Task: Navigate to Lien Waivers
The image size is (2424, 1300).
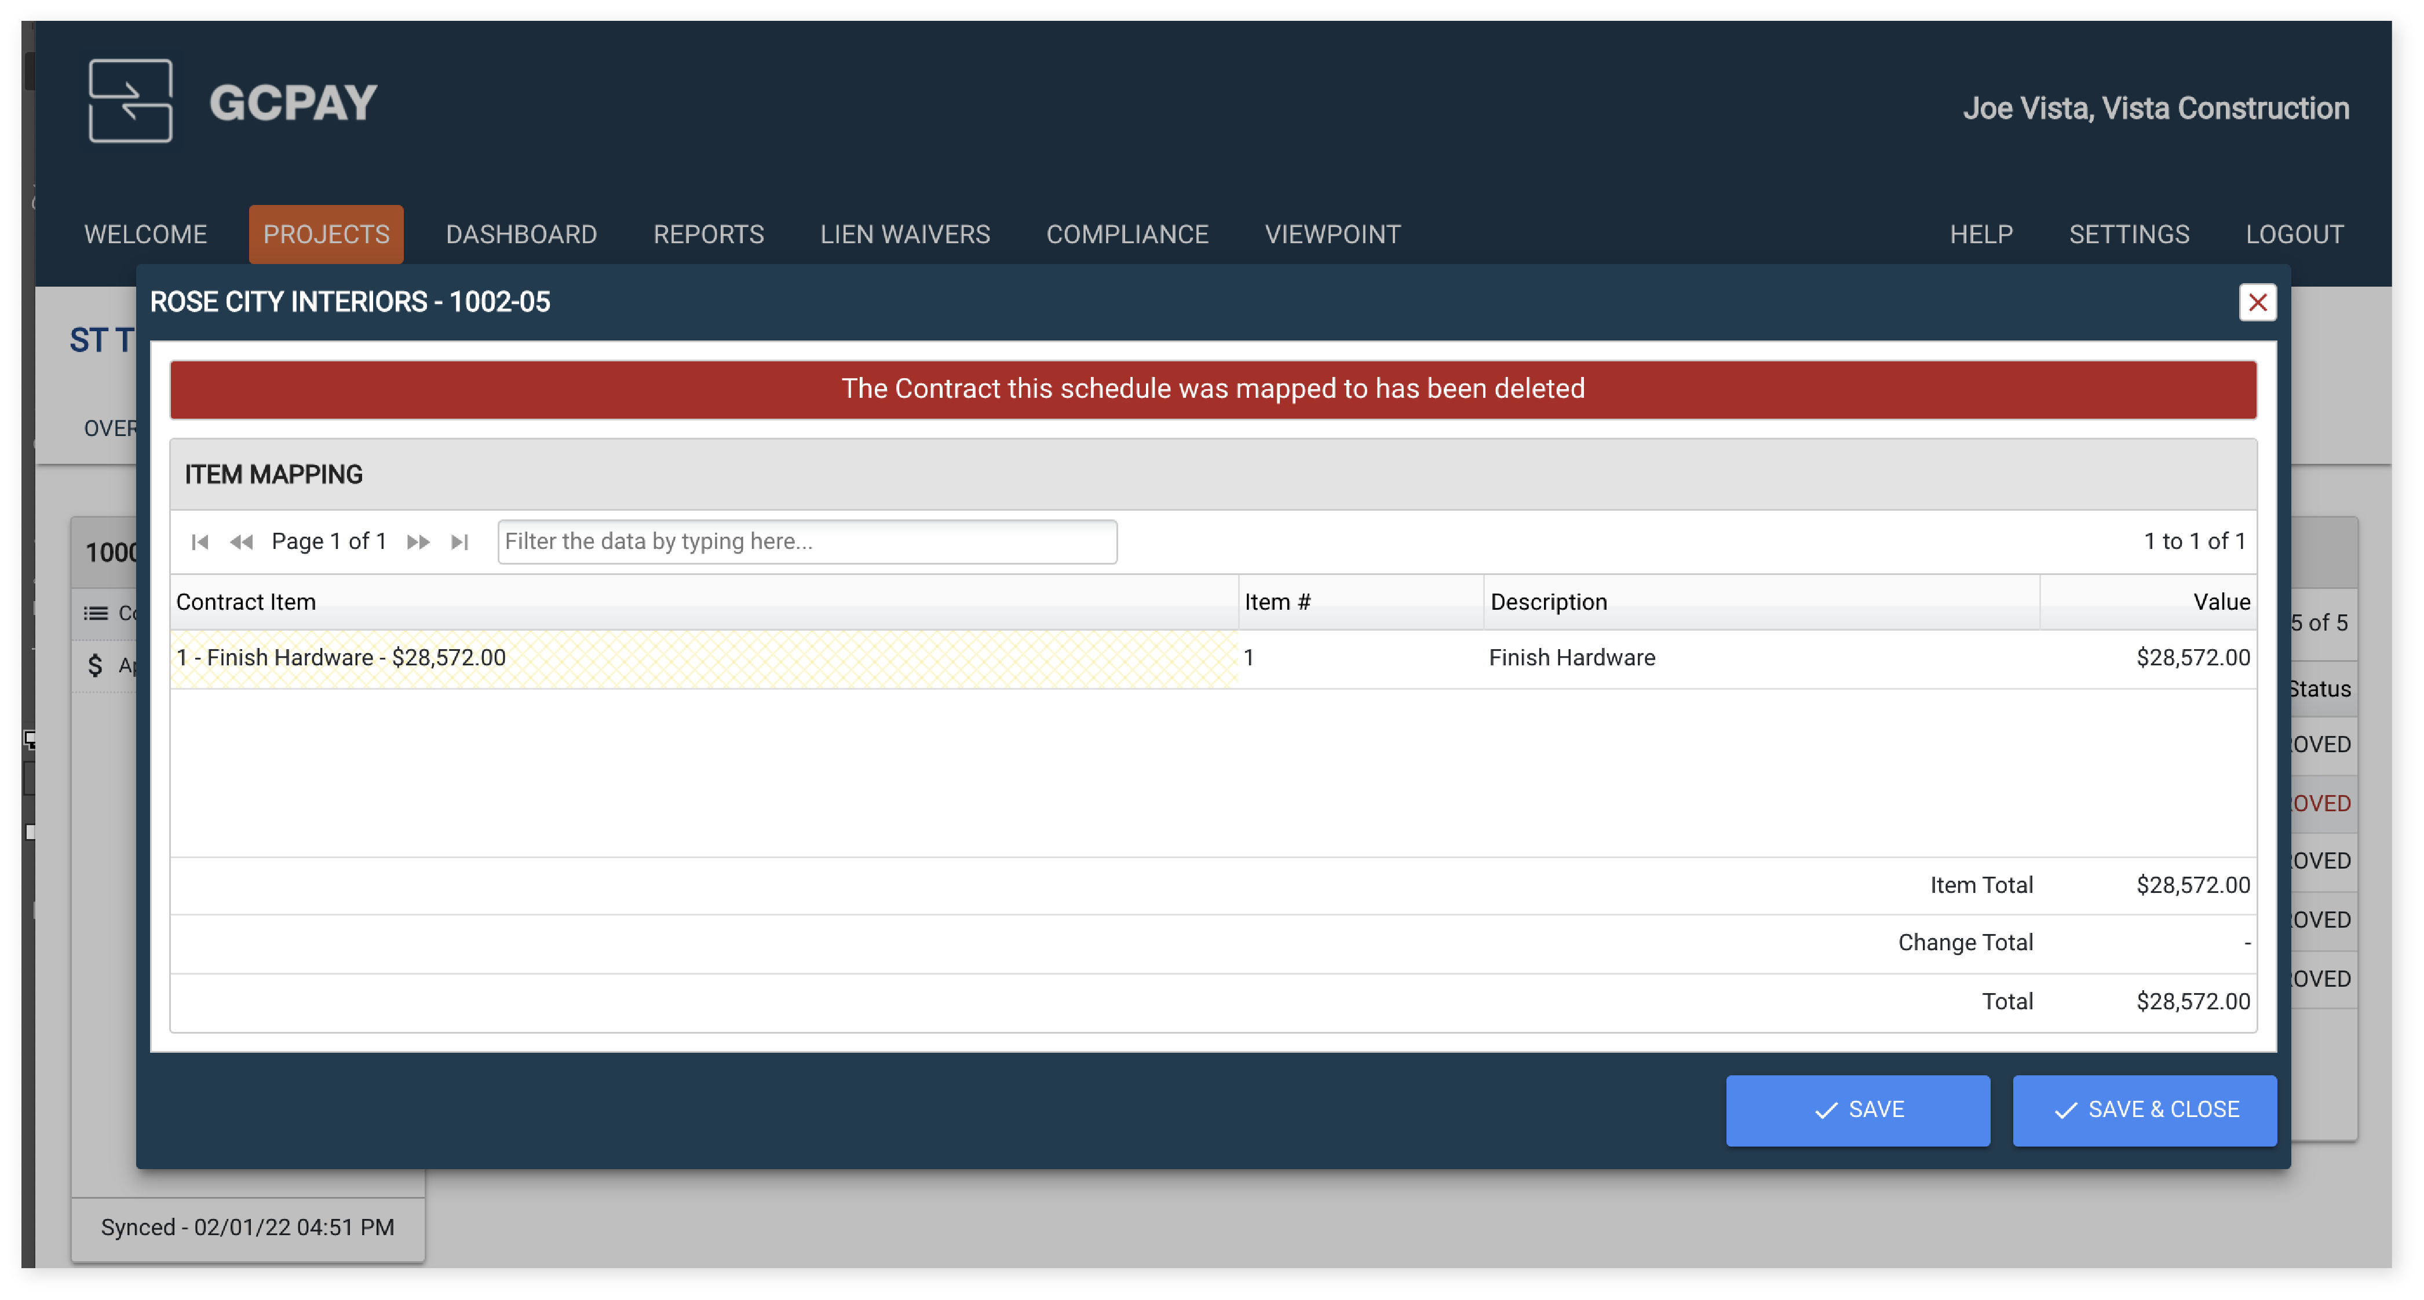Action: point(904,234)
